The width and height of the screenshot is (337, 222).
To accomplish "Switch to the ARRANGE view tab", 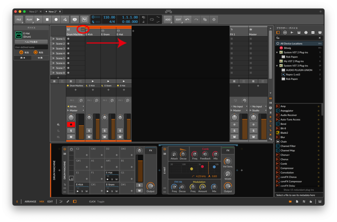I will 30,201.
